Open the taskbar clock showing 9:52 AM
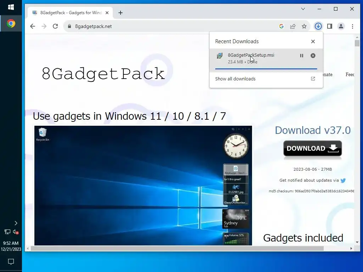The height and width of the screenshot is (272, 363). 11,246
